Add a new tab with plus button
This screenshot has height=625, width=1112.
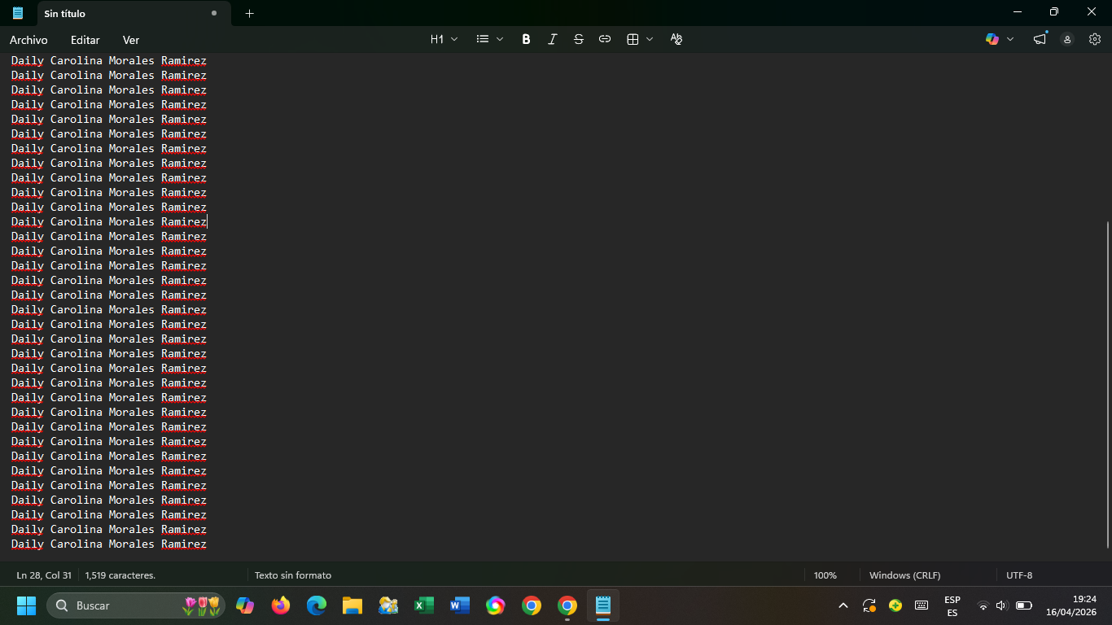[x=249, y=13]
